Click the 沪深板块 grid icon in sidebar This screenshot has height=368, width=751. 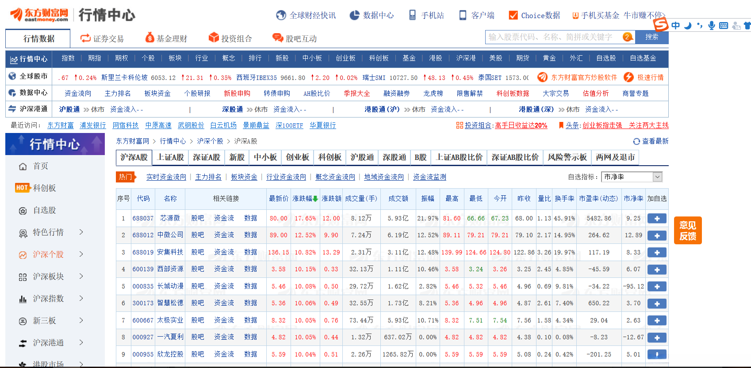pos(23,277)
